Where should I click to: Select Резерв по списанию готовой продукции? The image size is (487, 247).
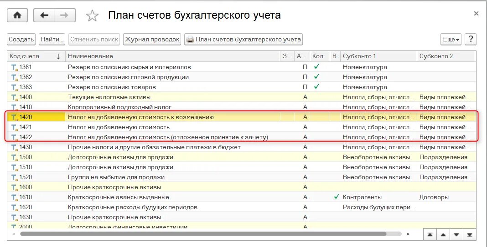tap(128, 77)
